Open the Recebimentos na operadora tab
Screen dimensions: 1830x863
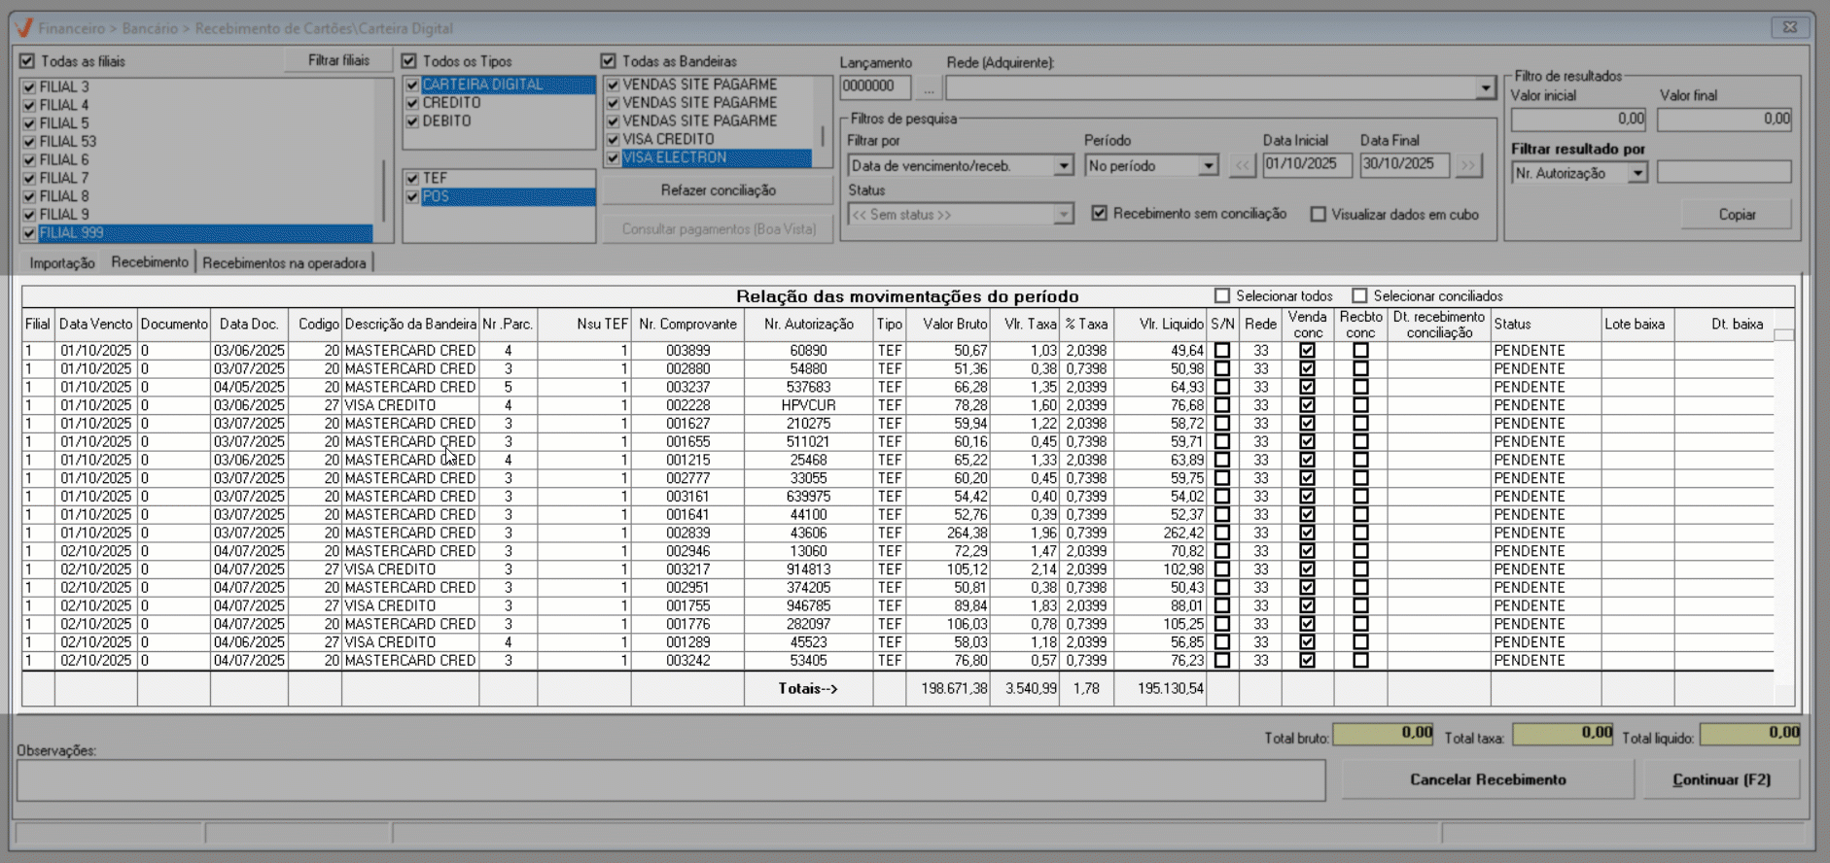tap(284, 263)
